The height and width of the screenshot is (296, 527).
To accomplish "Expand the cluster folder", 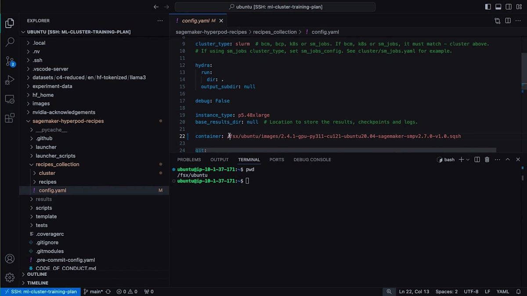I will tap(47, 173).
